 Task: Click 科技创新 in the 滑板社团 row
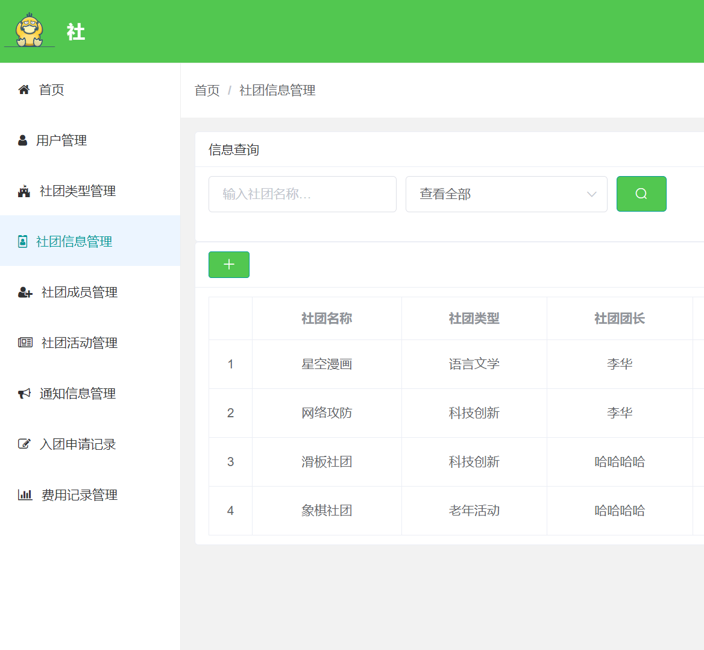point(474,462)
